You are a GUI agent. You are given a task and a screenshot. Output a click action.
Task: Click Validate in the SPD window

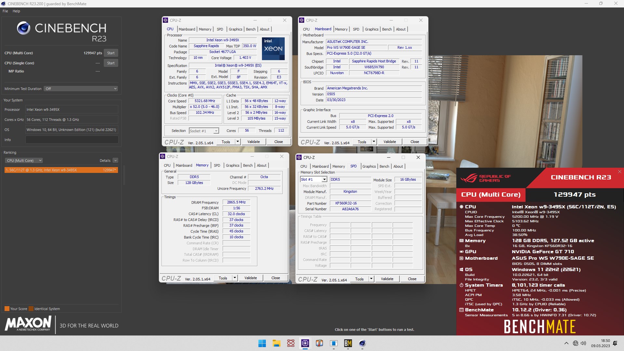387,279
